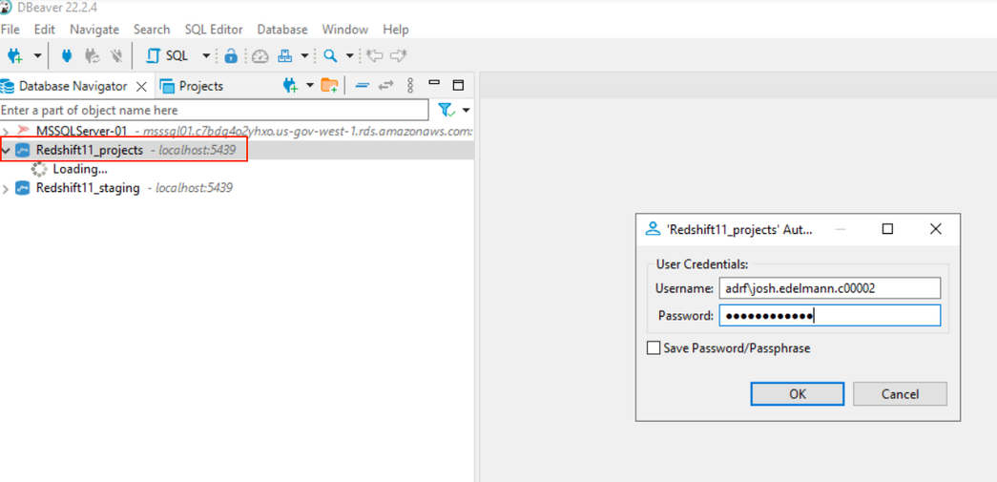Close the Database Navigator tab
997x482 pixels.
[x=142, y=86]
